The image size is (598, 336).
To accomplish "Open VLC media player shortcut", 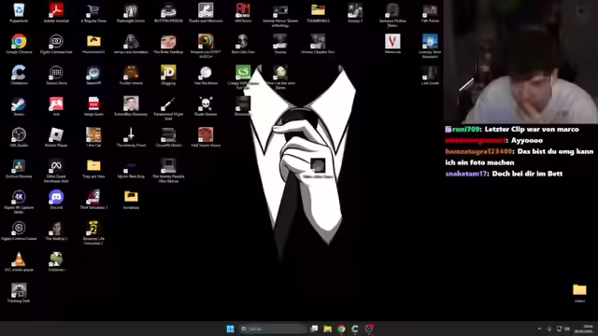I will point(19,261).
